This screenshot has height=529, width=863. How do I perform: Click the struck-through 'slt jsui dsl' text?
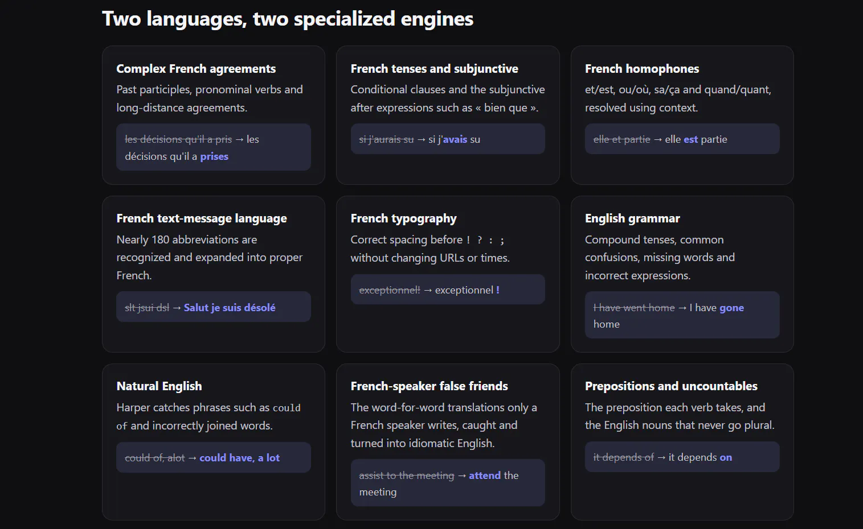click(x=147, y=308)
